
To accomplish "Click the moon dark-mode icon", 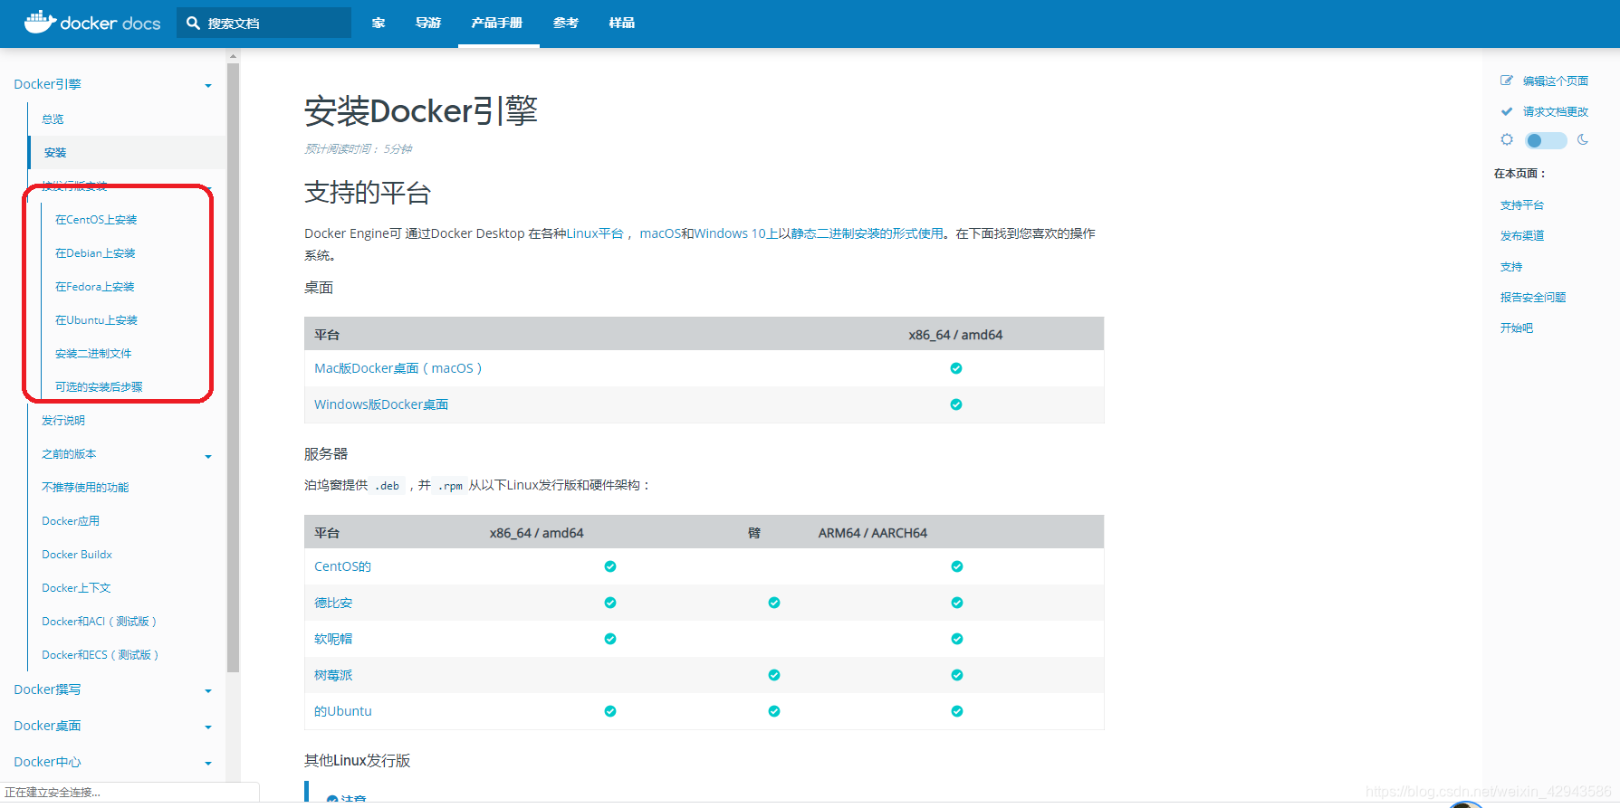I will (x=1583, y=139).
